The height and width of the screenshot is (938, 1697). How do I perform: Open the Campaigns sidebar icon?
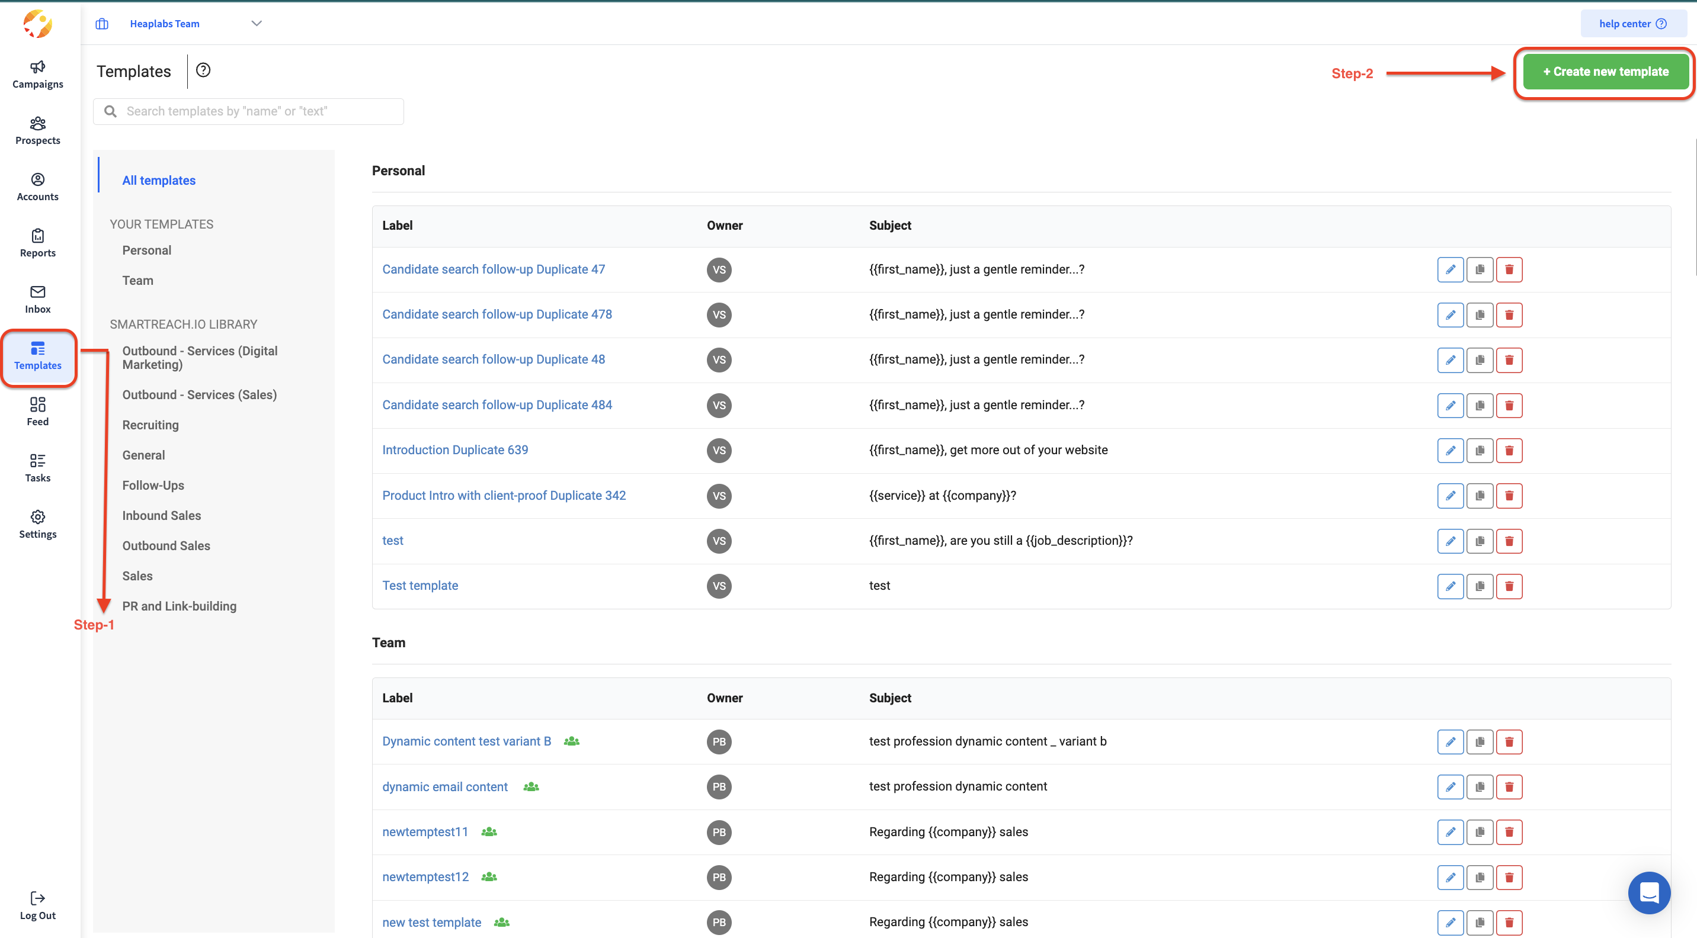coord(37,73)
